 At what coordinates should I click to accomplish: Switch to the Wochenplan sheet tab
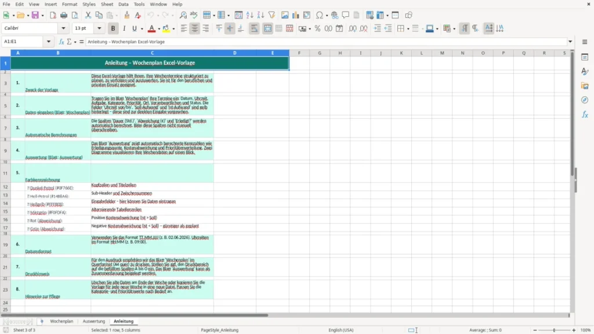click(x=61, y=321)
